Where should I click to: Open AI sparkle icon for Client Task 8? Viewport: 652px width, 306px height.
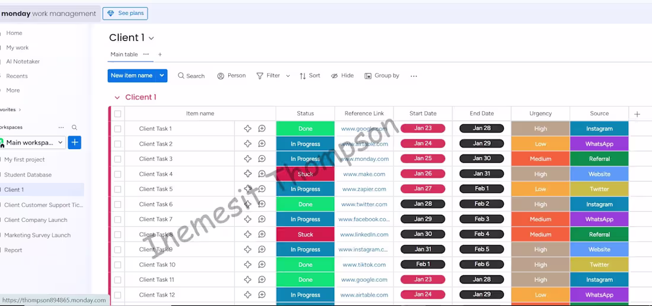coord(248,234)
